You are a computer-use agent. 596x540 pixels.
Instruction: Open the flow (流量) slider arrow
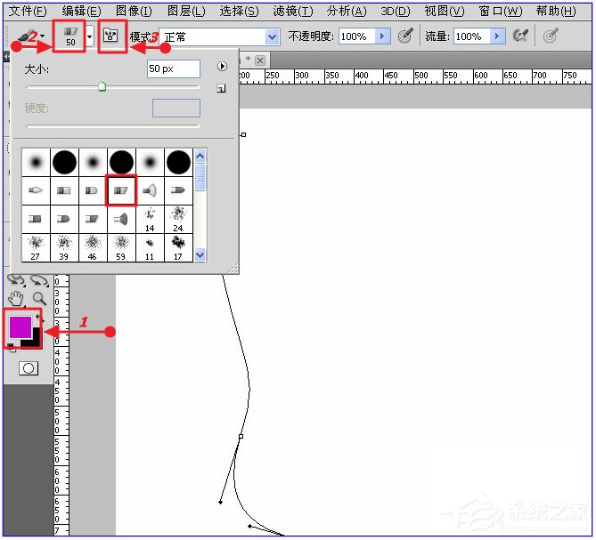[497, 36]
